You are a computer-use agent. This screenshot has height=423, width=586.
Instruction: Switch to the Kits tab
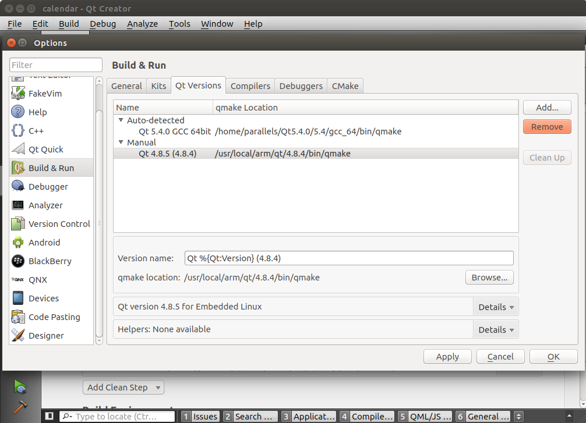click(158, 86)
